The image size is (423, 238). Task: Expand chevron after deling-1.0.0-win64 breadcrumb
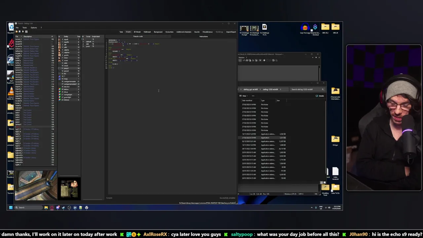click(281, 89)
